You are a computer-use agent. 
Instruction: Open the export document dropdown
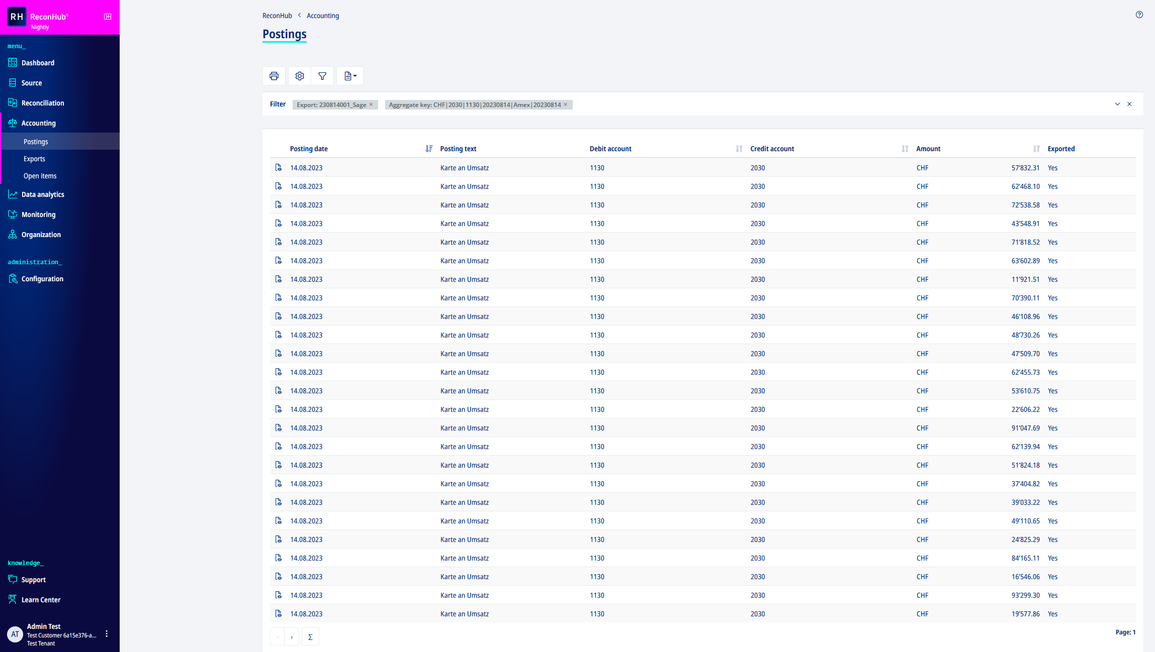[x=350, y=76]
